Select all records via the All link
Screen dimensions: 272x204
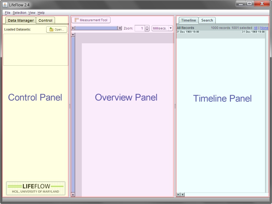256,28
